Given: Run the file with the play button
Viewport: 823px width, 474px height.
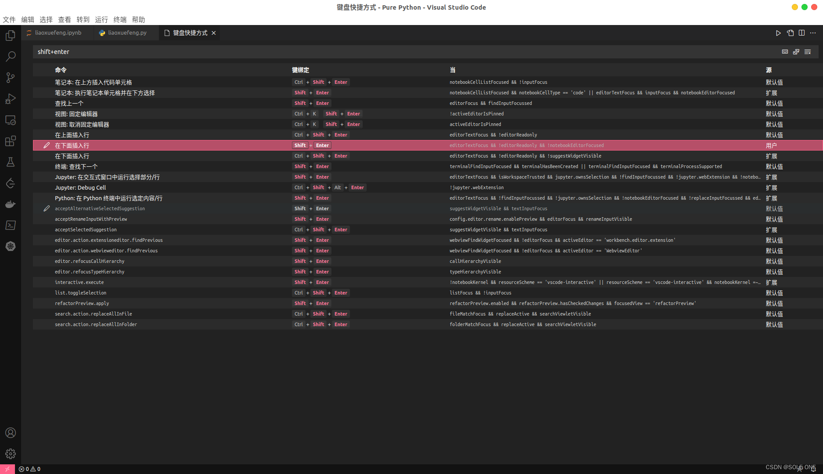Looking at the screenshot, I should (778, 33).
